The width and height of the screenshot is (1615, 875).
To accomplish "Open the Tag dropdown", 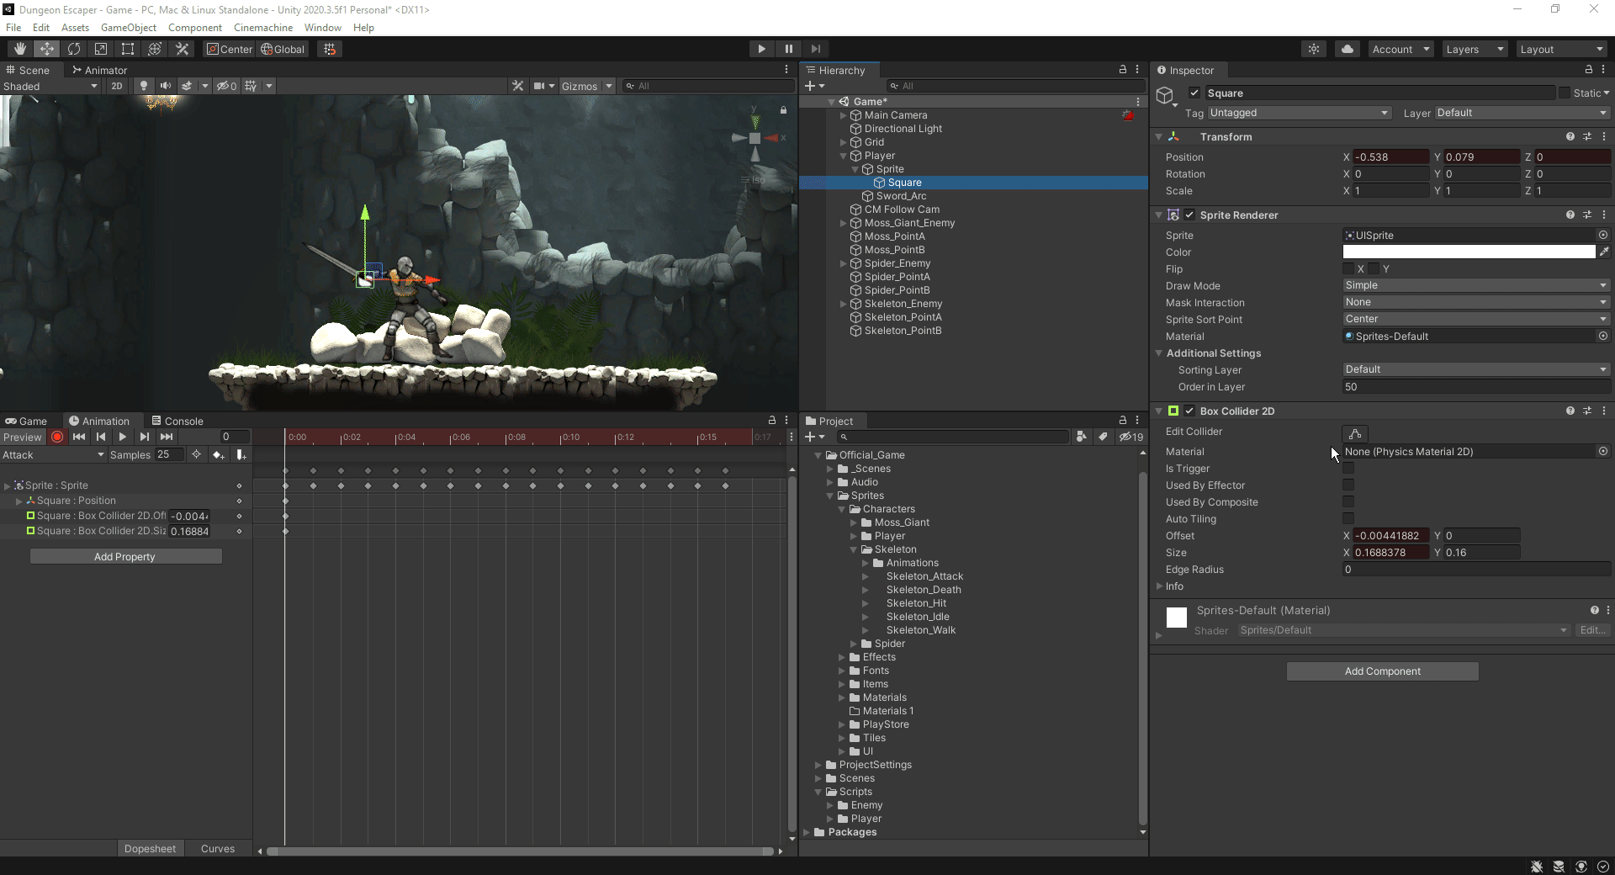I will pos(1299,113).
